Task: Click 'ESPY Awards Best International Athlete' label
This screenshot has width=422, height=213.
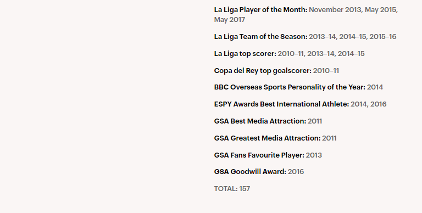Action: [281, 104]
